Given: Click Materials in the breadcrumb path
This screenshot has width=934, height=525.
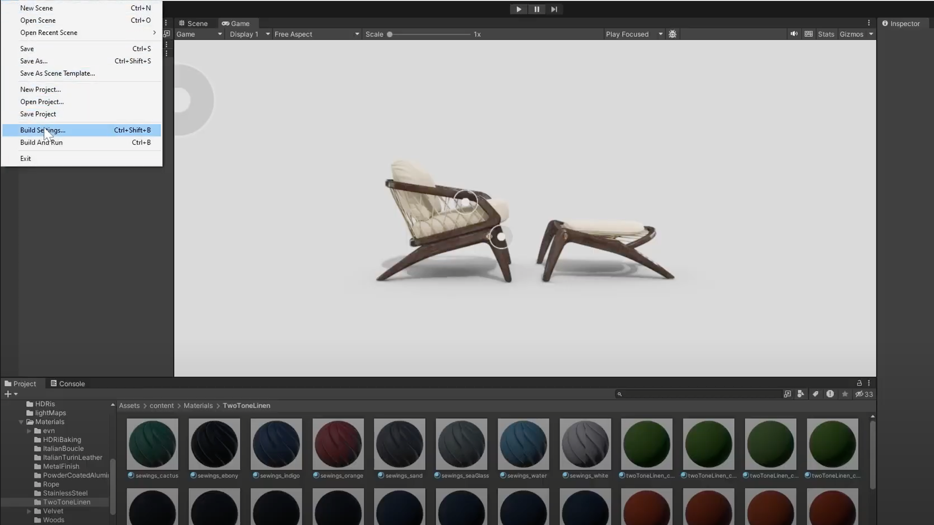Looking at the screenshot, I should click(198, 406).
